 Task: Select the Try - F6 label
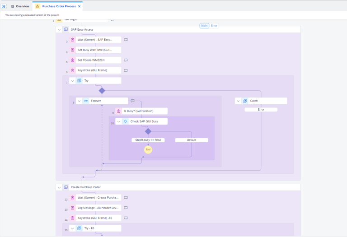(89, 228)
